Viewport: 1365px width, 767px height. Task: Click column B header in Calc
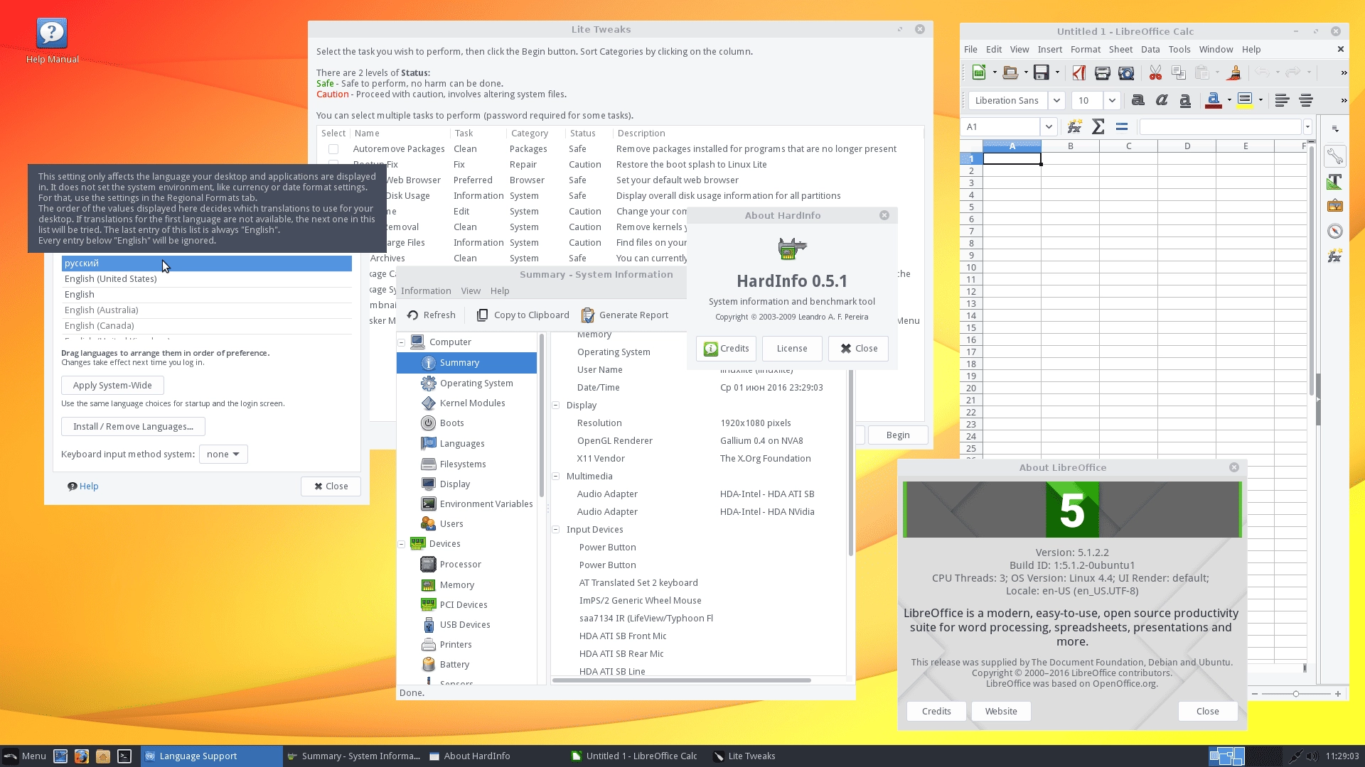pyautogui.click(x=1070, y=146)
